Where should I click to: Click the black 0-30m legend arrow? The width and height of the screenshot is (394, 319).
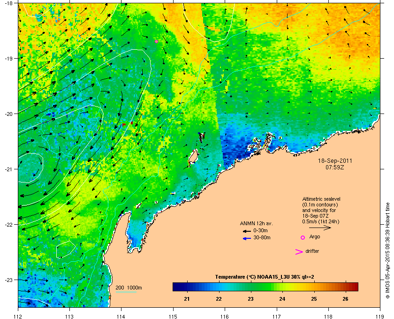(247, 231)
